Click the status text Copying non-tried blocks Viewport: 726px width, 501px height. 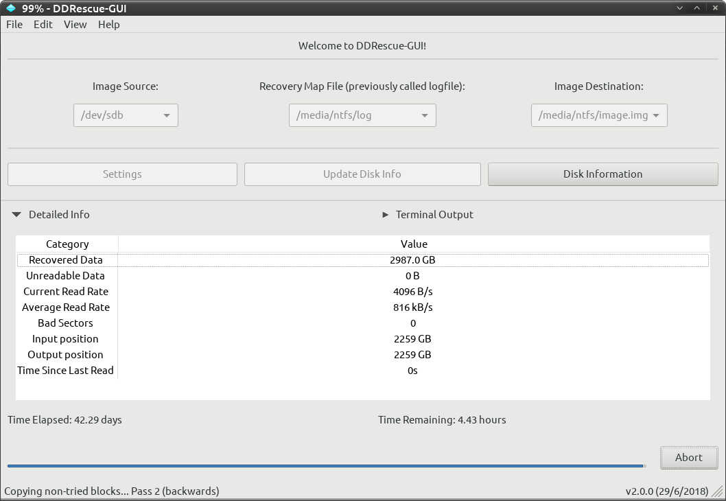112,491
